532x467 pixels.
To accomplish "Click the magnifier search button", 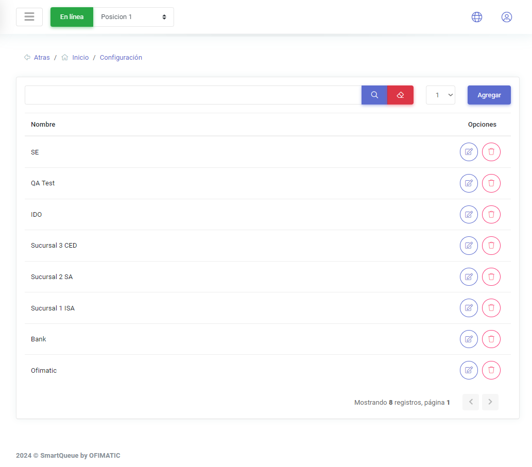I will [x=374, y=95].
